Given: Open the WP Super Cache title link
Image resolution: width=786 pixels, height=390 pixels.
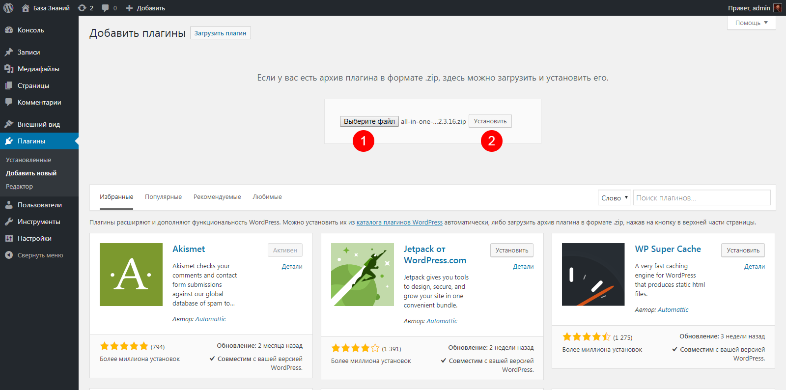Looking at the screenshot, I should [x=668, y=249].
